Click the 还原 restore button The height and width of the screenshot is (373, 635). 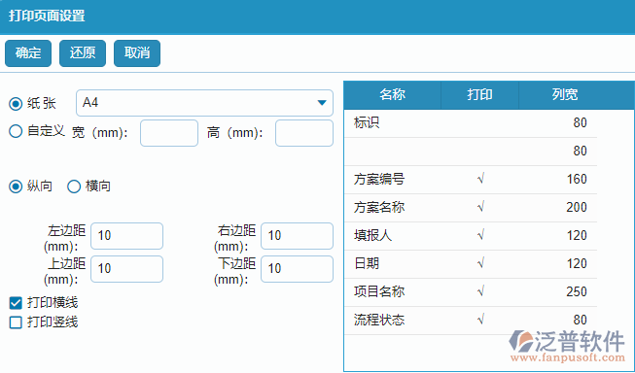click(83, 53)
